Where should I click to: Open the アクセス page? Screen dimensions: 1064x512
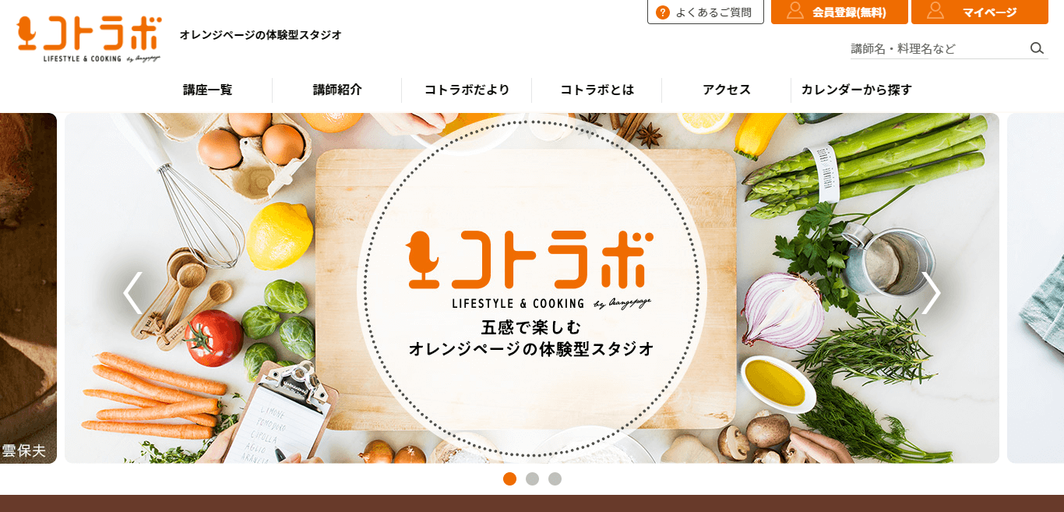click(x=726, y=90)
